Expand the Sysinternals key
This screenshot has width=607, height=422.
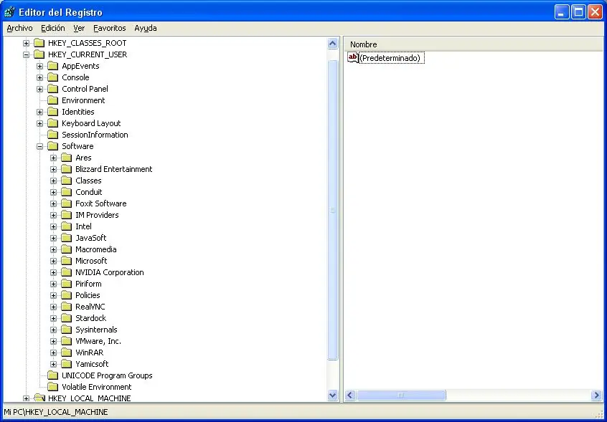(x=53, y=330)
